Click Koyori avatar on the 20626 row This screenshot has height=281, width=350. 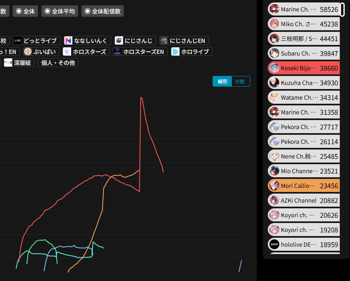pos(274,215)
